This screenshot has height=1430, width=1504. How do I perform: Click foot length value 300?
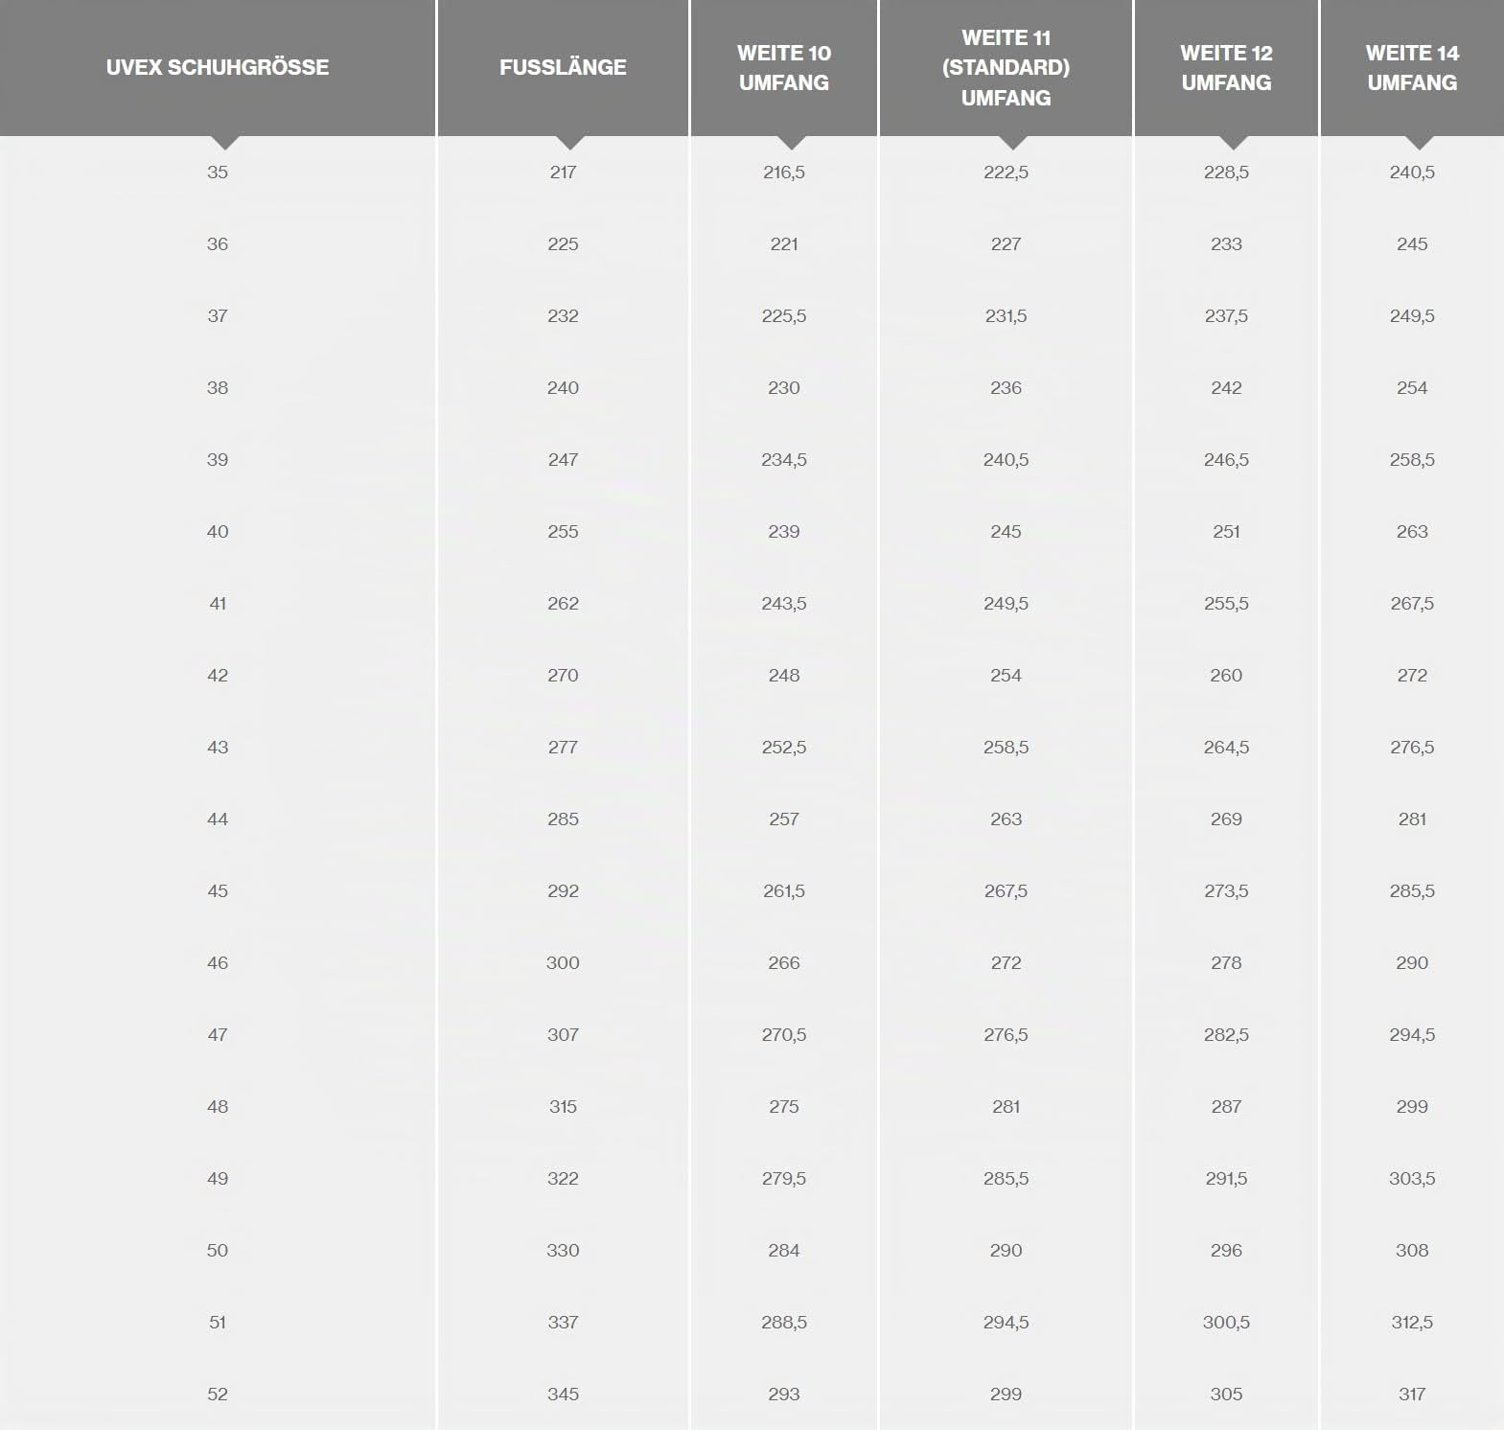click(563, 963)
